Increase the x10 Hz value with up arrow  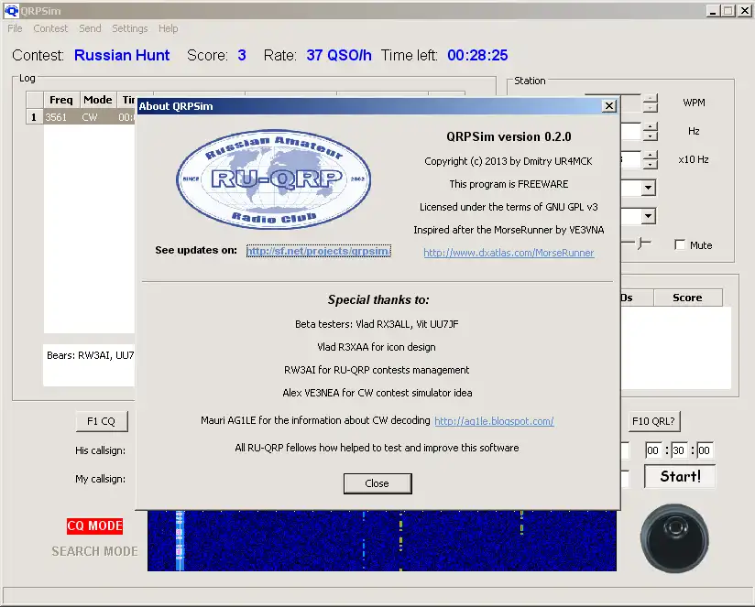point(650,155)
